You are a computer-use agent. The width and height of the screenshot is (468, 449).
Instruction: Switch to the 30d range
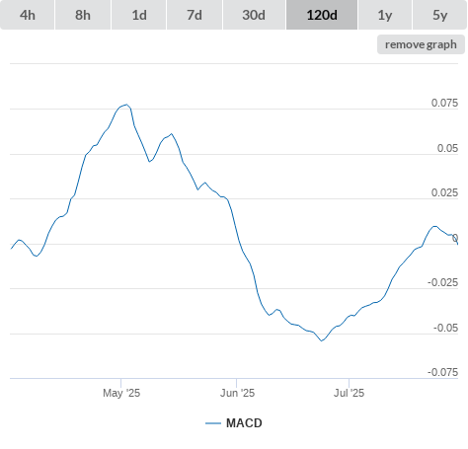[254, 15]
